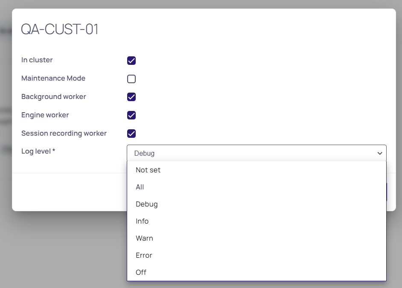Disable the Engine worker checkbox

[131, 115]
